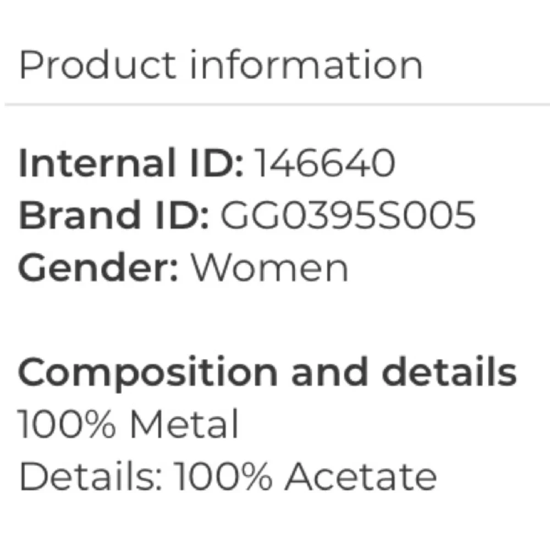Image resolution: width=550 pixels, height=550 pixels.
Task: Select the Brand ID label
Action: pos(114,215)
